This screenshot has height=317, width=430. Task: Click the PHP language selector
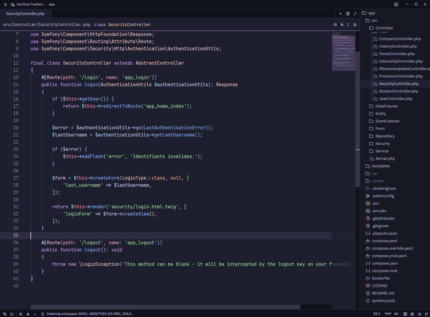(388, 314)
